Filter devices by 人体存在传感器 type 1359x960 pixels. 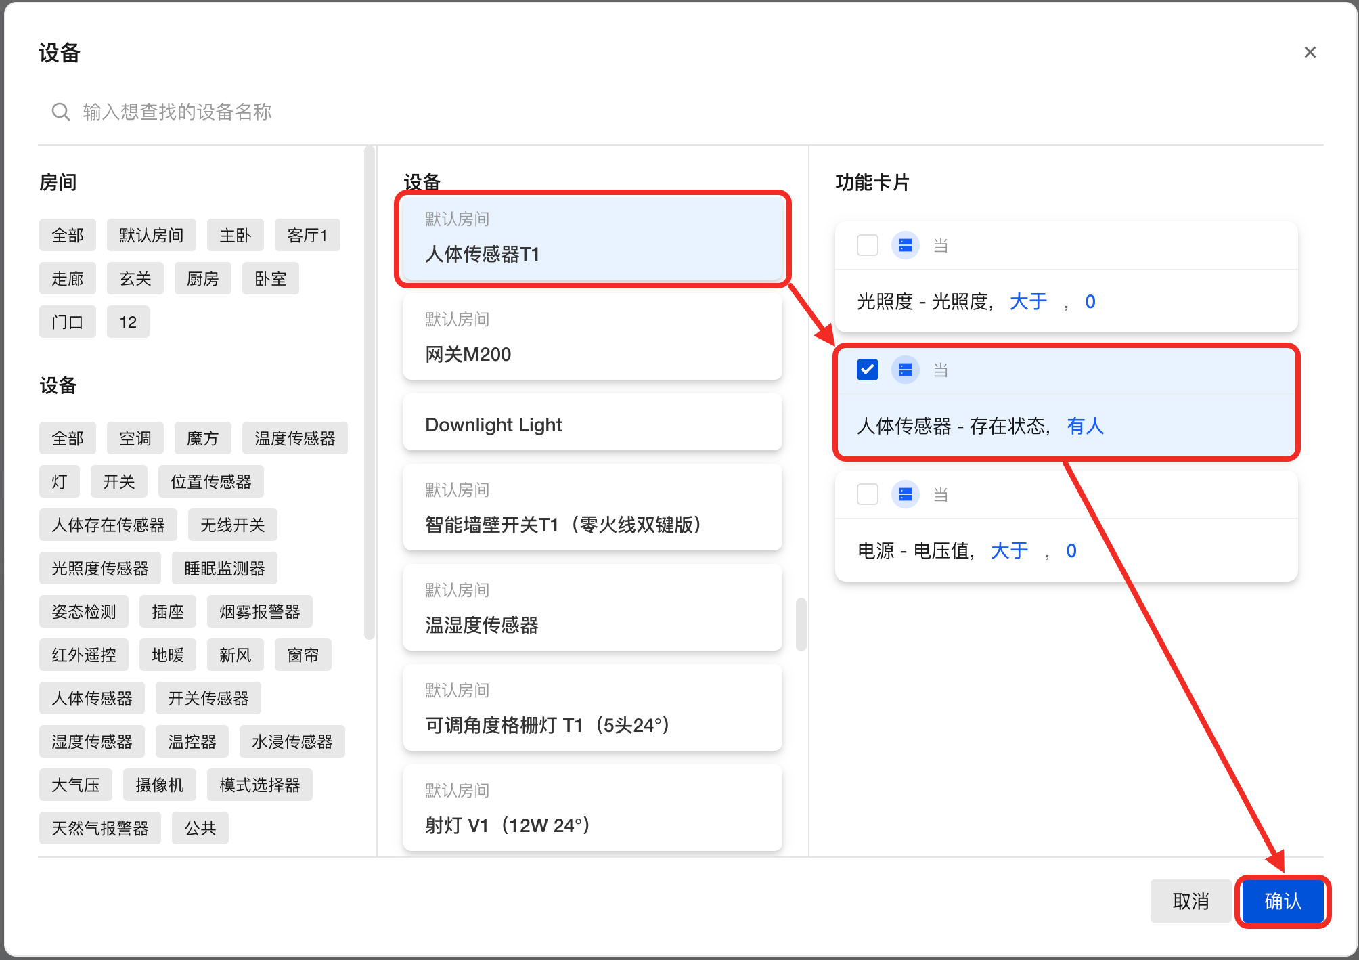point(108,525)
